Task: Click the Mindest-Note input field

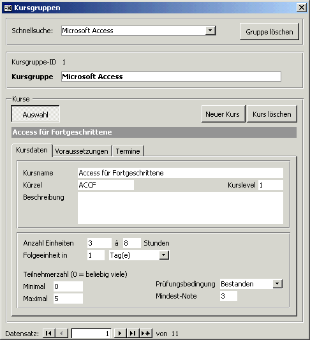Action: [228, 296]
